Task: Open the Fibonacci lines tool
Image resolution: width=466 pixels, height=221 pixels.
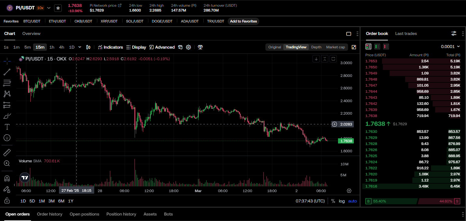Action: 7,83
